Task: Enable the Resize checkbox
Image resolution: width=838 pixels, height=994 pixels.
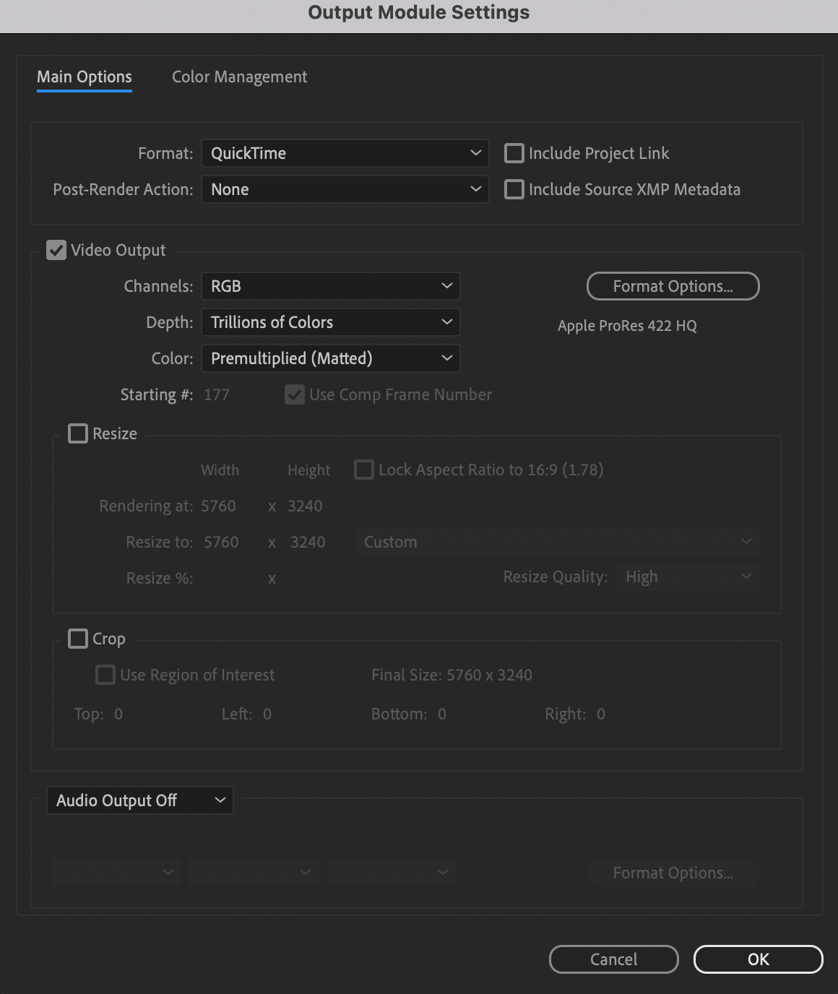Action: point(78,433)
